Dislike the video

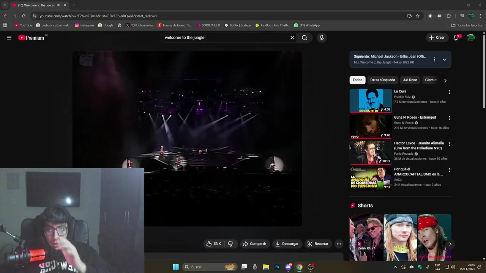(230, 244)
